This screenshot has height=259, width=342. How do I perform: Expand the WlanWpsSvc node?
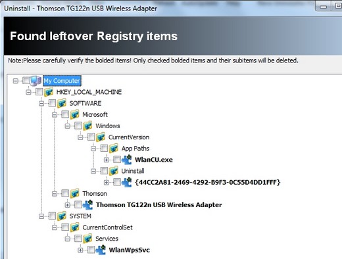80,250
